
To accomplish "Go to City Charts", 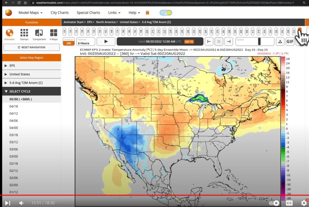I will [60, 13].
